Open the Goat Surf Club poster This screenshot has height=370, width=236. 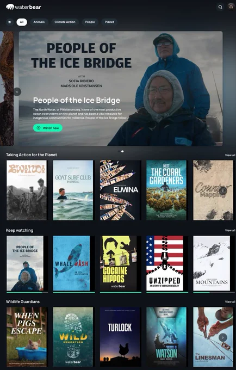pos(73,190)
